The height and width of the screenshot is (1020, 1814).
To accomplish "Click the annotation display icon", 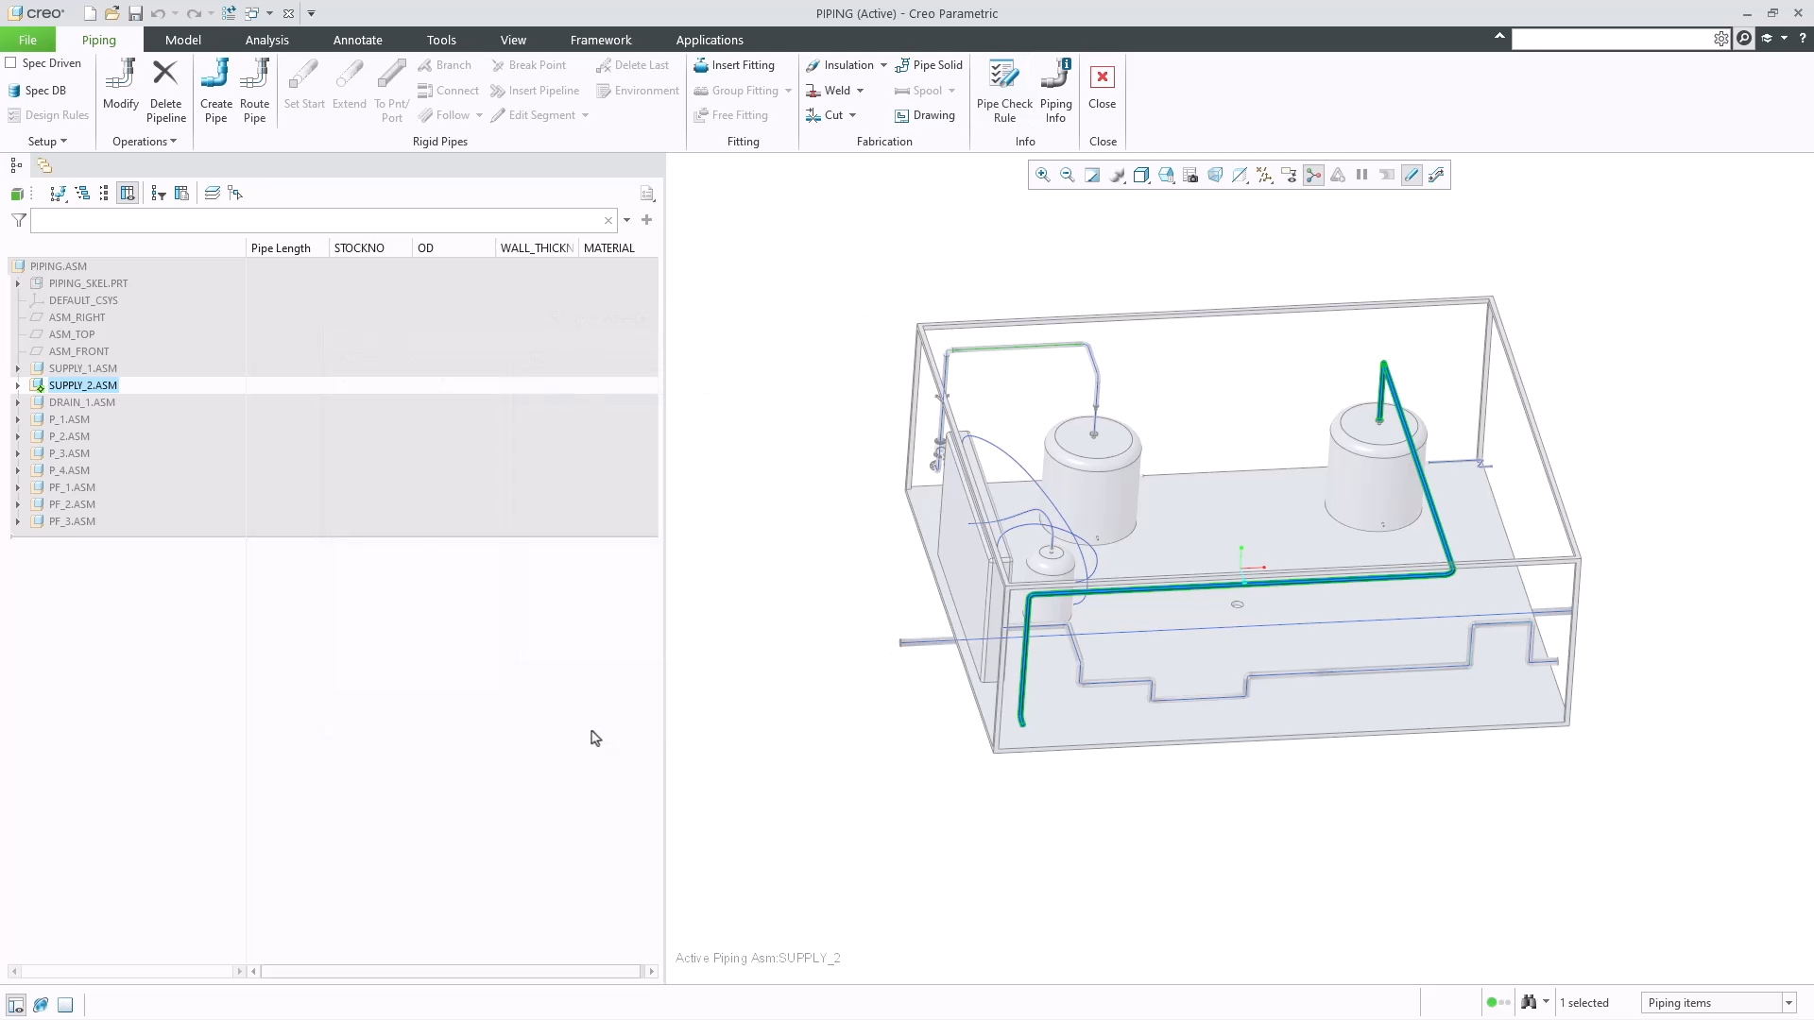I will click(x=1289, y=175).
